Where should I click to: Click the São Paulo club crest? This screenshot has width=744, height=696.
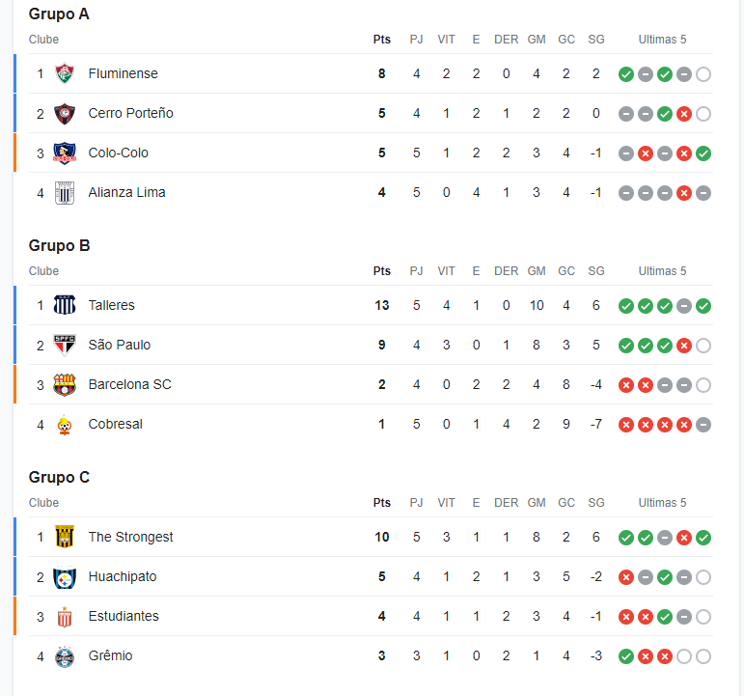coord(65,346)
